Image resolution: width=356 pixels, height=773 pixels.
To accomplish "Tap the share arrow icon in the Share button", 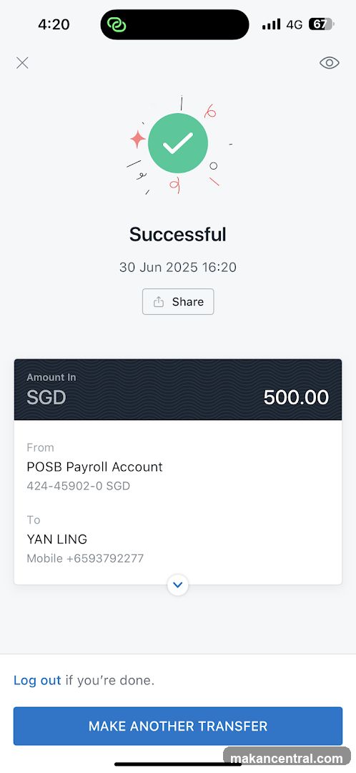I will (x=158, y=302).
